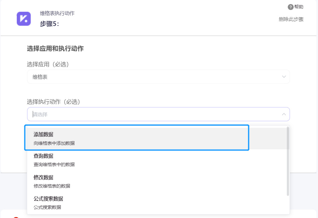Click the 步骤5: step title
This screenshot has width=318, height=218.
[x=50, y=24]
